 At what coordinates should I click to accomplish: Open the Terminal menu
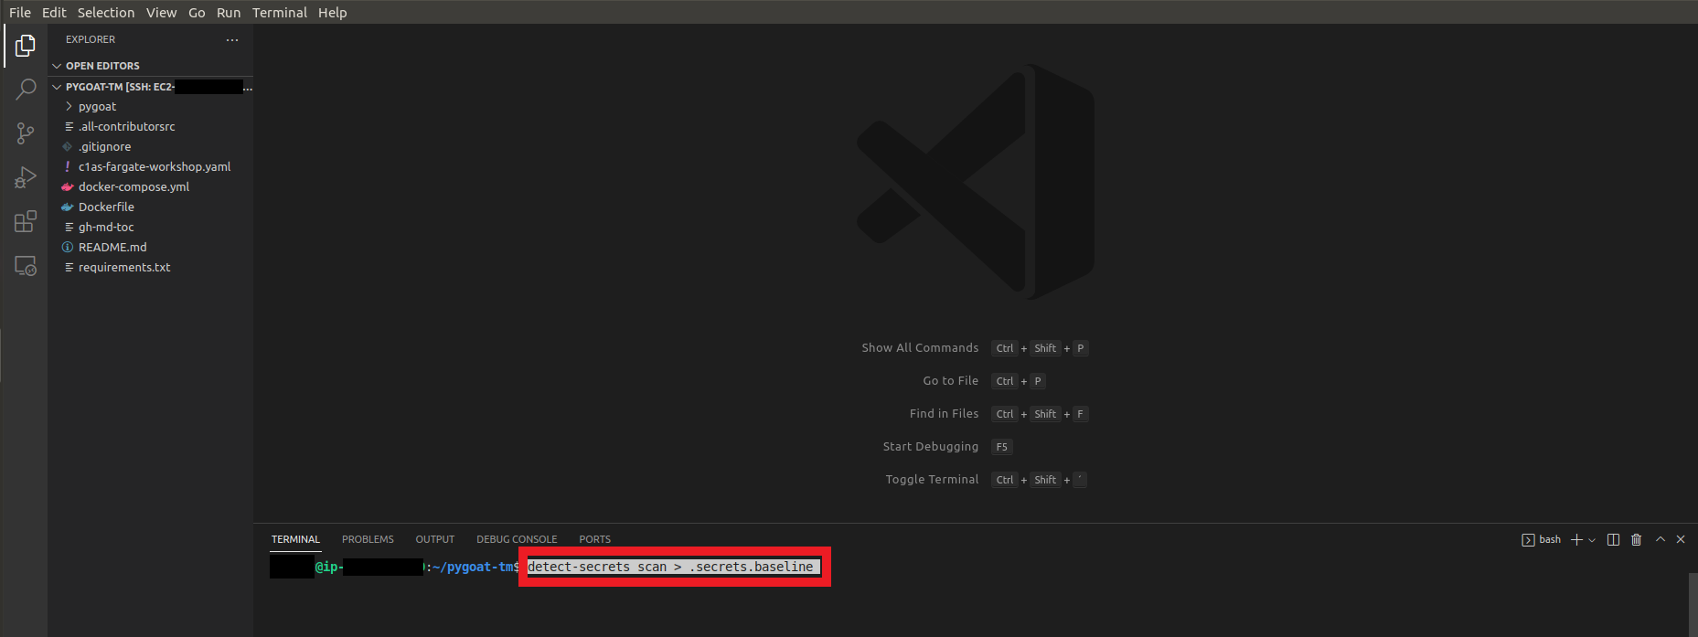click(280, 13)
